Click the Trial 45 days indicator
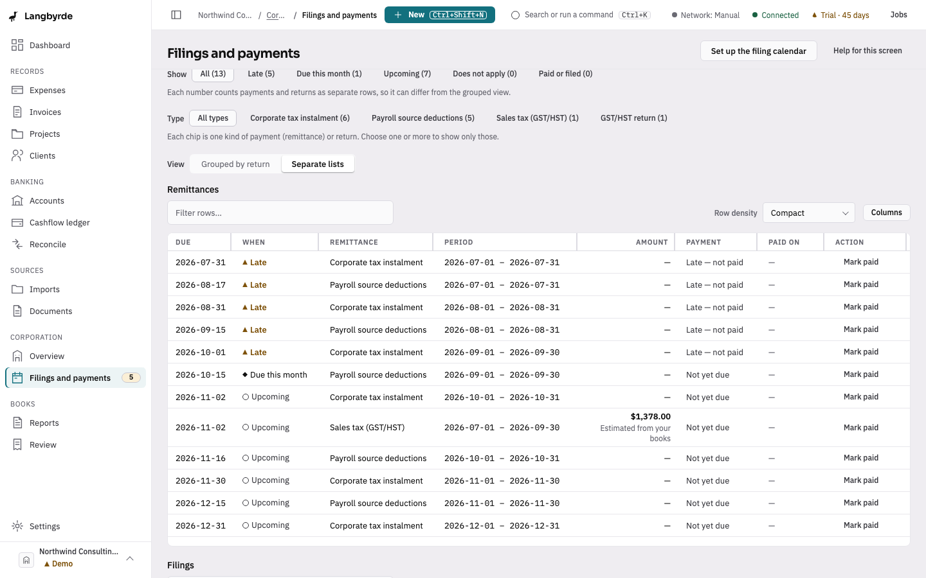The image size is (926, 578). coord(840,15)
